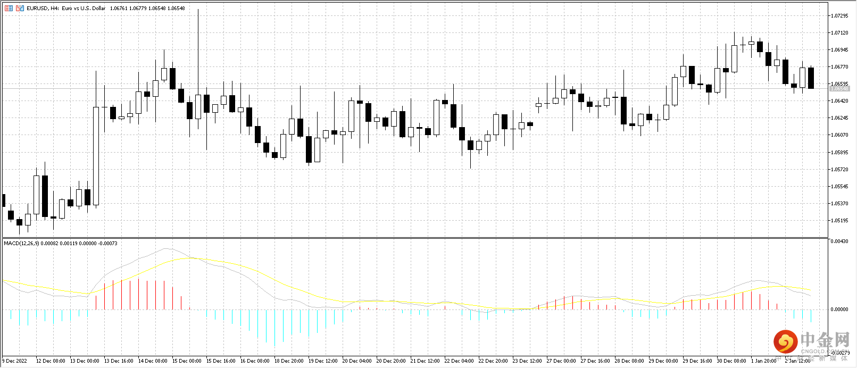
Task: Click the gray current price tag on price axis
Action: tap(839, 89)
